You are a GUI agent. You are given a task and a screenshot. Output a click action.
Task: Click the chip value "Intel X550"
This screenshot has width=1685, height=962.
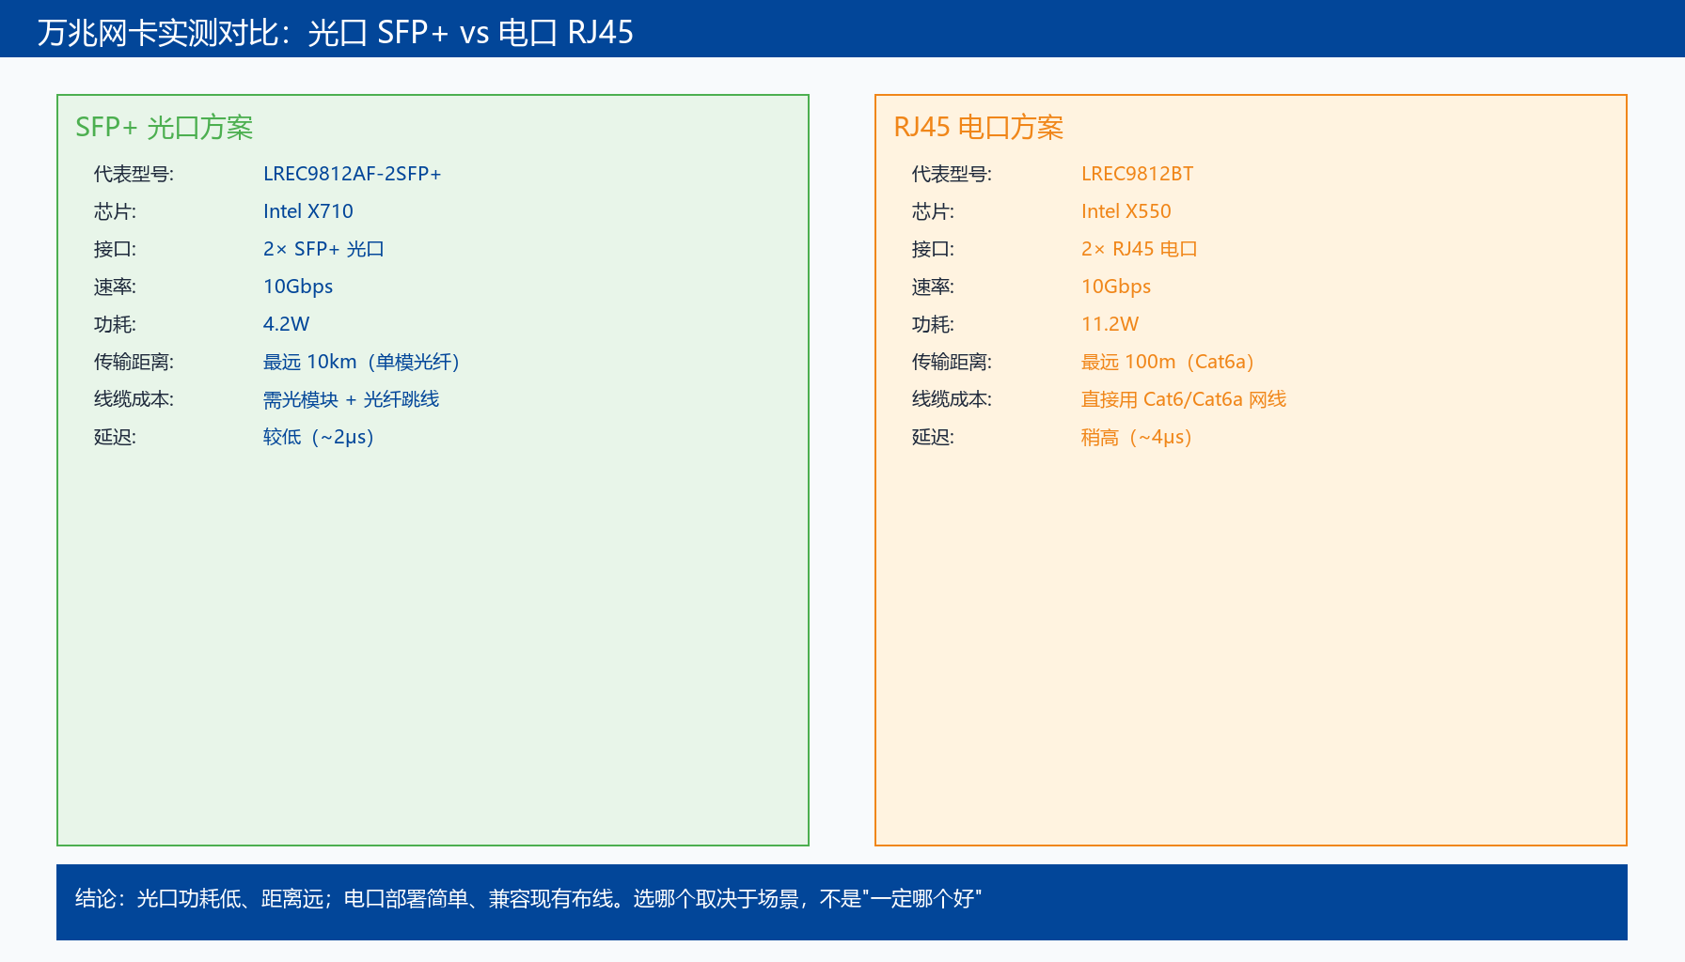1126,211
